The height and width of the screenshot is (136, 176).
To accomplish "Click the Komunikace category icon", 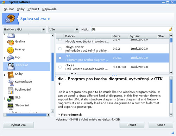I will pos(11,83).
